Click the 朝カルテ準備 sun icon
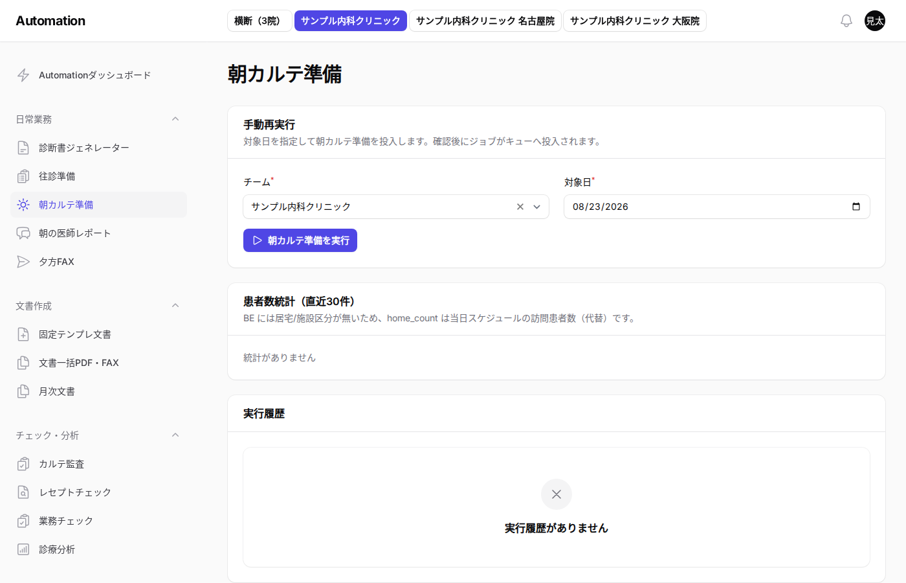906x583 pixels. coord(23,205)
